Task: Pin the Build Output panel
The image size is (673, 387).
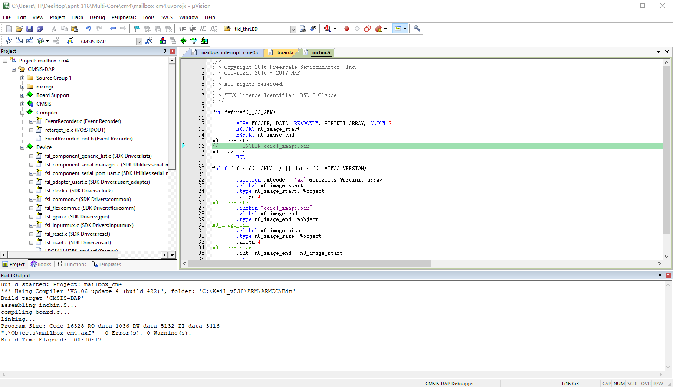Action: pos(660,276)
